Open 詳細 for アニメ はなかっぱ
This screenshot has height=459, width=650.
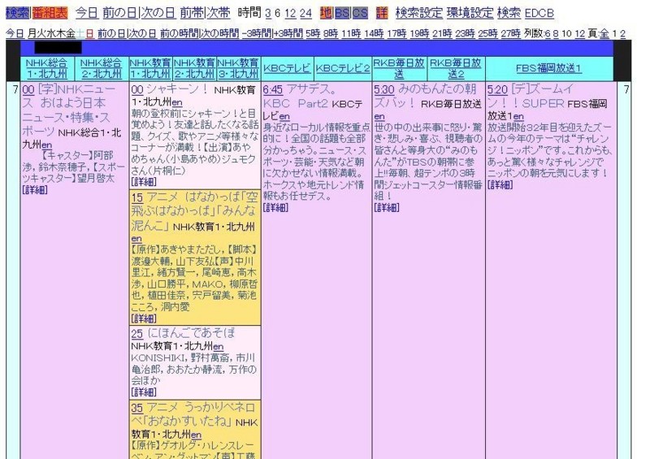pyautogui.click(x=144, y=318)
